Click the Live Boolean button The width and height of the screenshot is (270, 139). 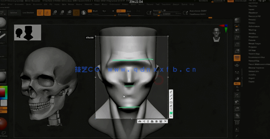click(x=28, y=13)
